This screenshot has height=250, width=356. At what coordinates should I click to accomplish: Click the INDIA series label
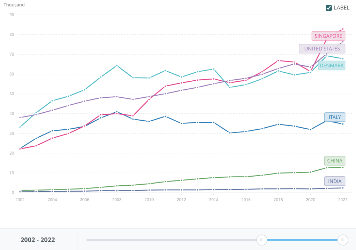335,181
